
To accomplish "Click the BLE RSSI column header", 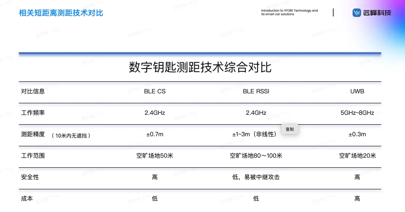I will [256, 91].
